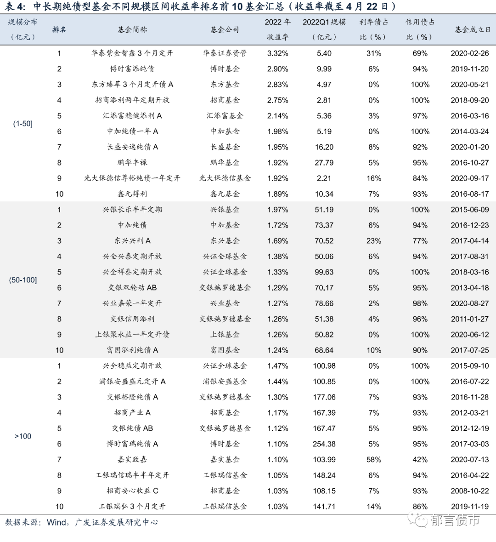Select fund name '嘉实致嘉'
This screenshot has width=496, height=542.
coord(132,459)
